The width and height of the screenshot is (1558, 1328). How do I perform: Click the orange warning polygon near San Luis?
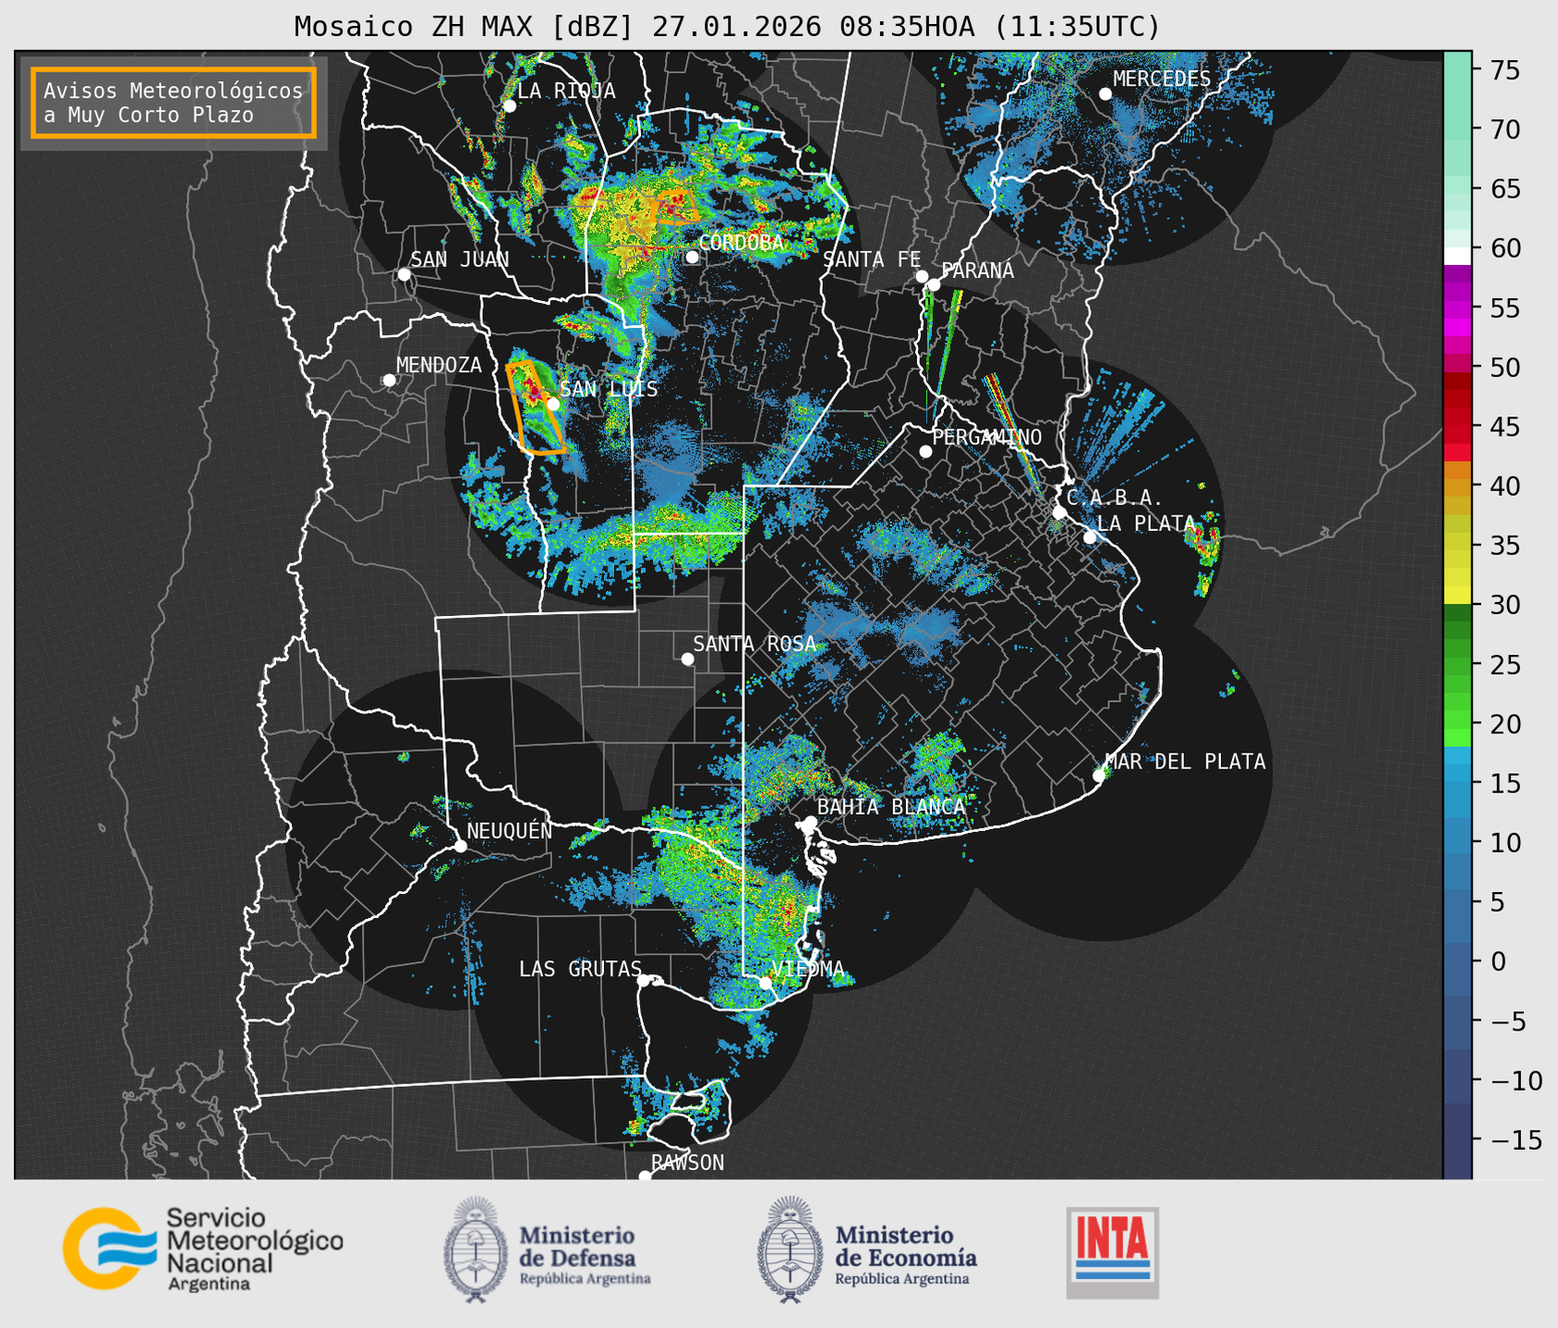point(536,407)
